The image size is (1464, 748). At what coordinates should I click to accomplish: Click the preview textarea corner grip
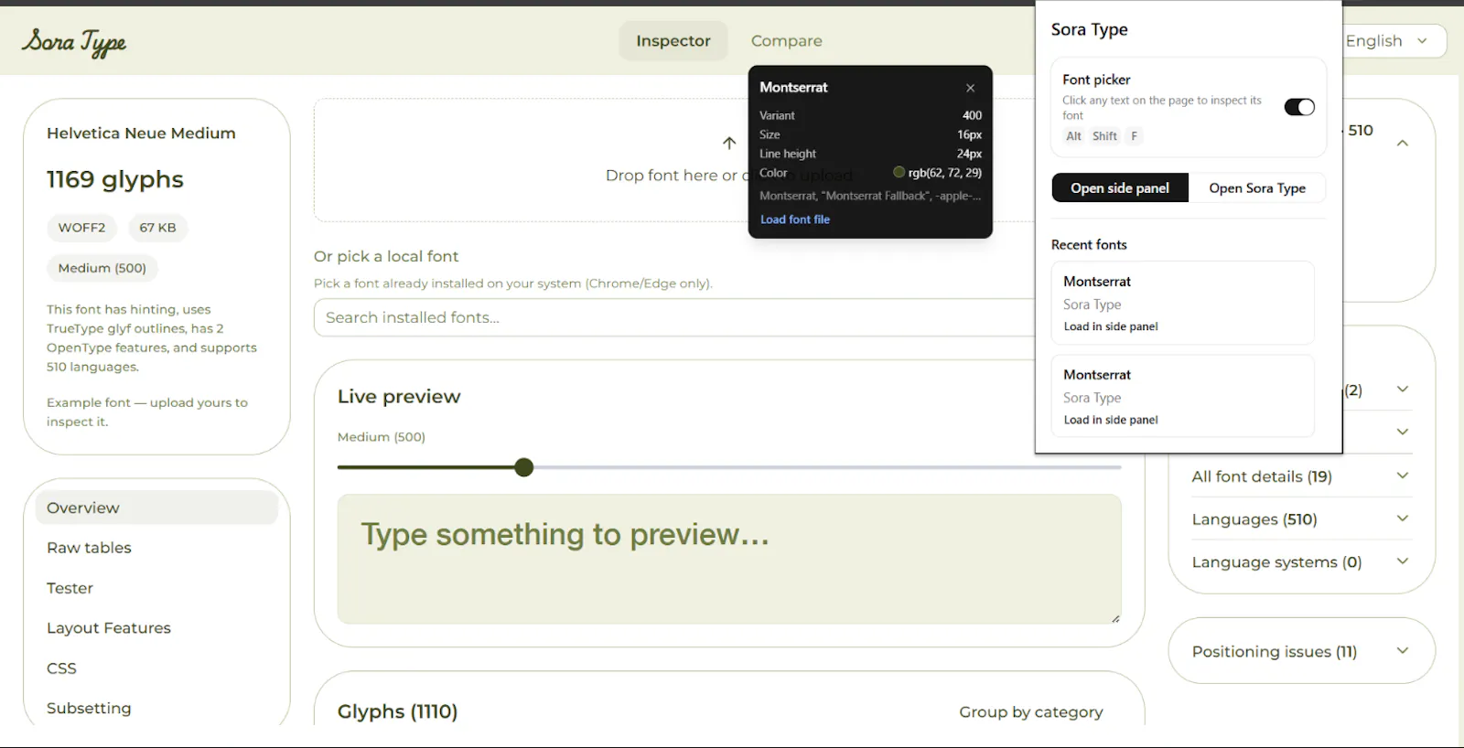[x=1115, y=618]
